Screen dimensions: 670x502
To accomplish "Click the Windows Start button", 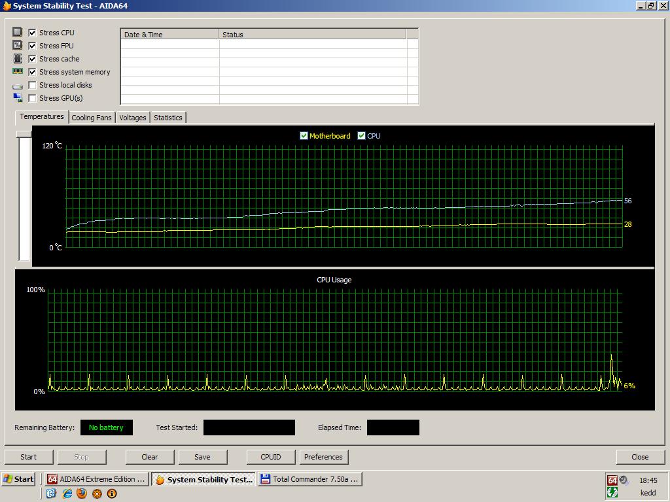I will coord(18,479).
